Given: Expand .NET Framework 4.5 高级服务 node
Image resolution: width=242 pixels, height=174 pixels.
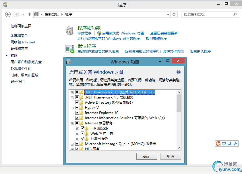Looking at the screenshot, I should [72, 98].
